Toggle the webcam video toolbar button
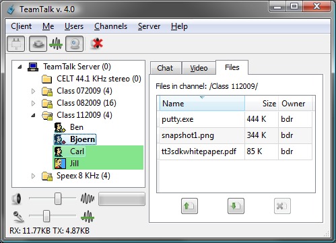 [x=75, y=44]
